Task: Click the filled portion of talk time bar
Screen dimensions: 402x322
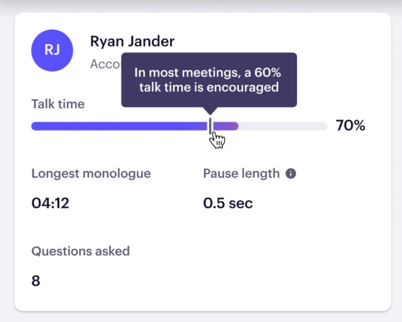Action: point(135,126)
